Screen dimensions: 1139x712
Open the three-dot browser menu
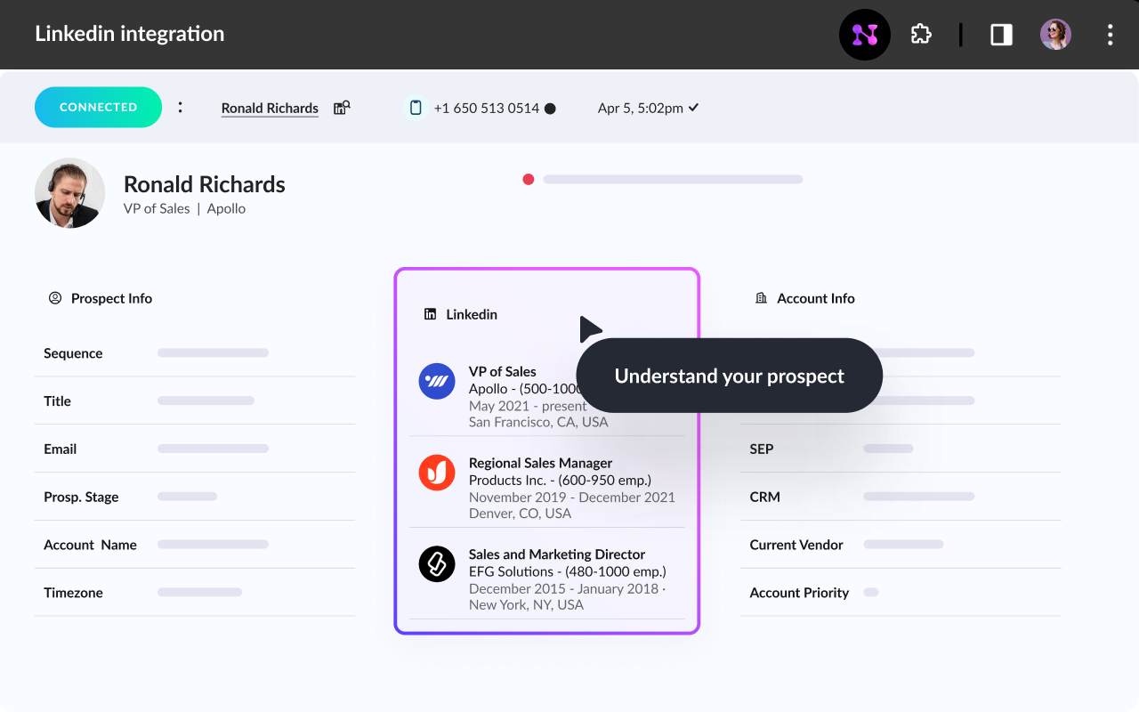coord(1110,35)
